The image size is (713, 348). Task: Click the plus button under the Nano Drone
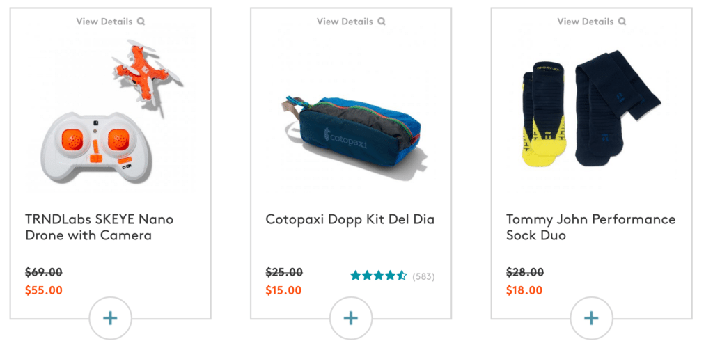(110, 318)
